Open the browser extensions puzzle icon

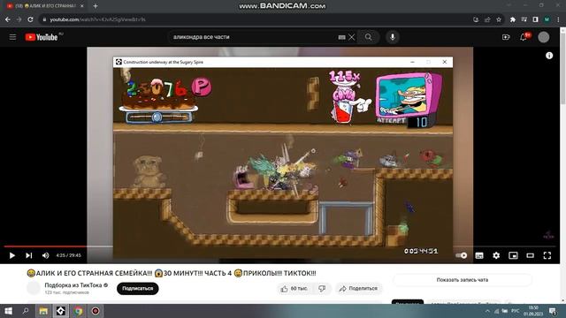click(513, 19)
